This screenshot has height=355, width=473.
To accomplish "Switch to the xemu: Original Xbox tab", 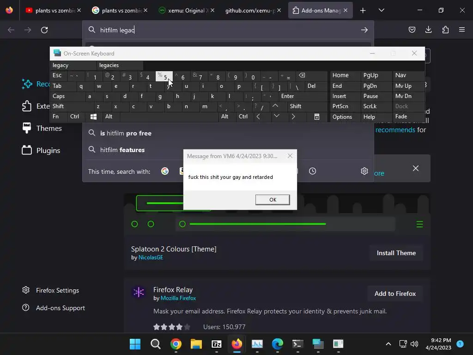I will (x=186, y=10).
